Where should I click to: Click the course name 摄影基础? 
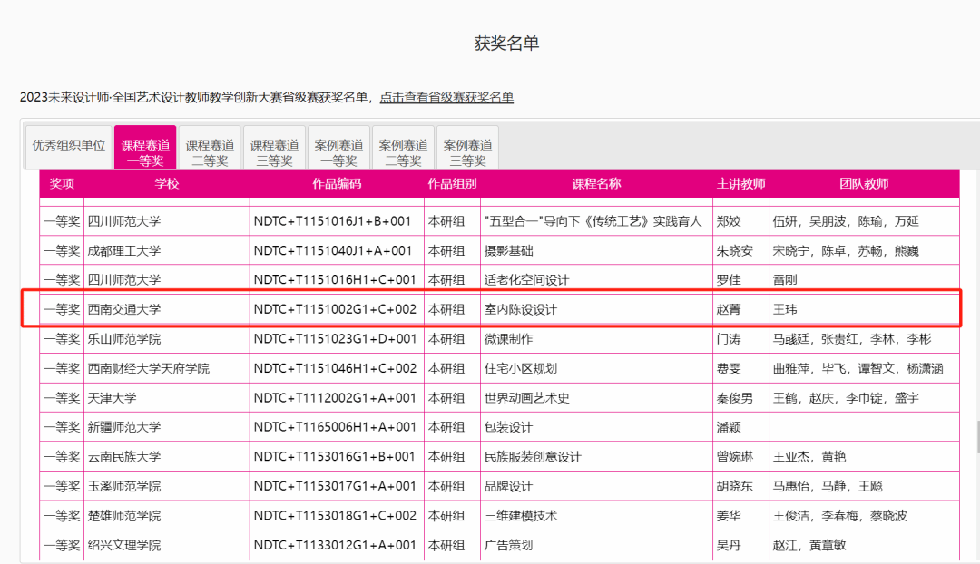509,250
